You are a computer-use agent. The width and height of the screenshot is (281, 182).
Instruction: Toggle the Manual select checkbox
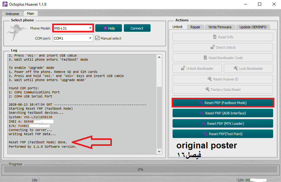tap(97, 38)
